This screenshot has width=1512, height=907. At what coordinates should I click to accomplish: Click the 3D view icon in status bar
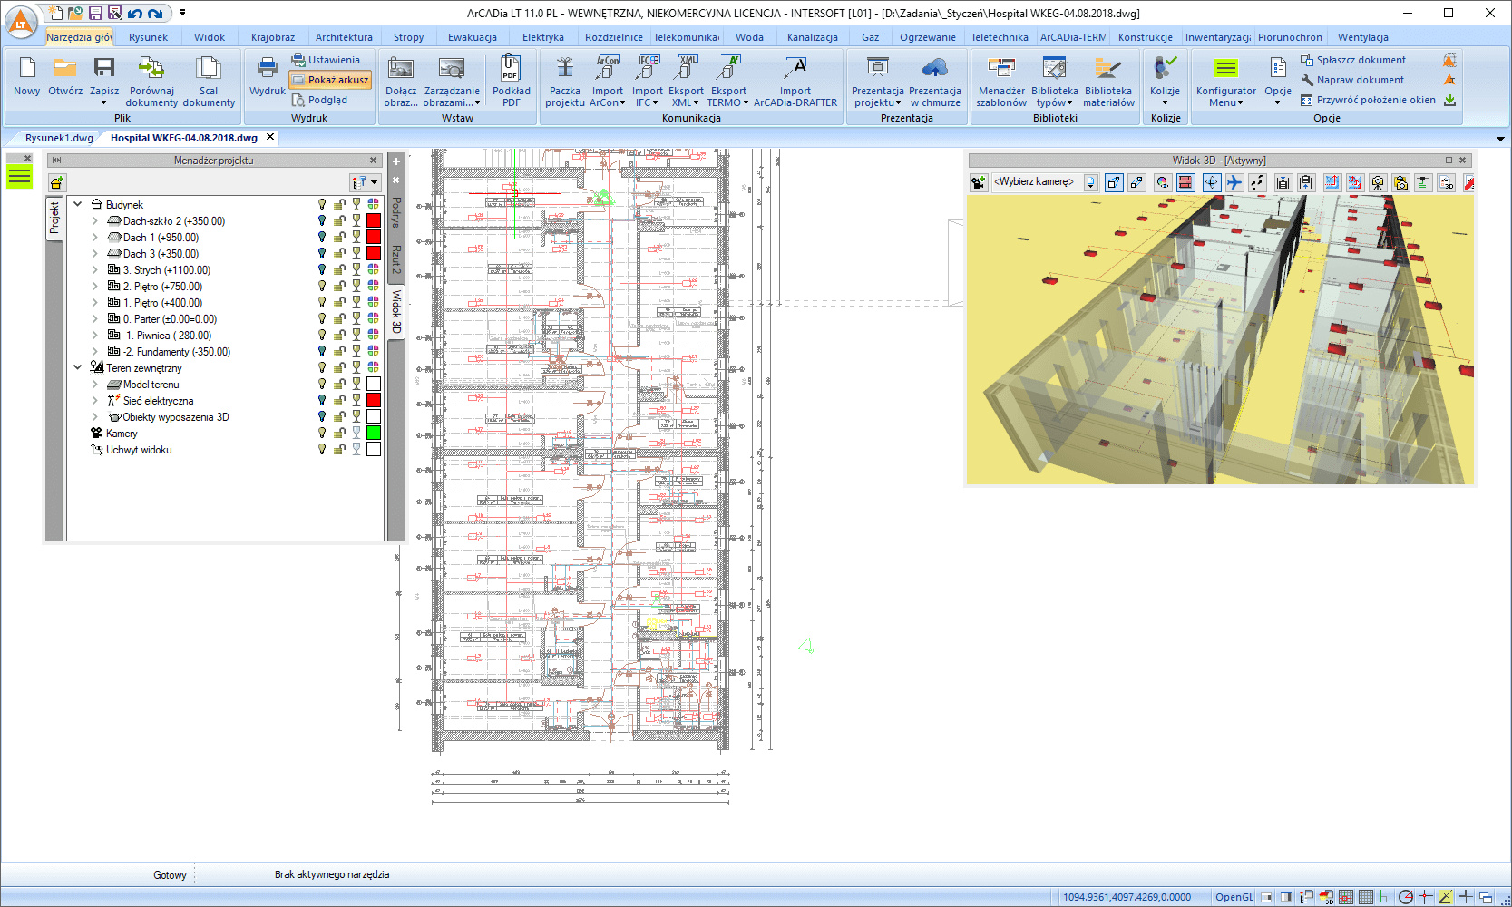tap(1326, 897)
